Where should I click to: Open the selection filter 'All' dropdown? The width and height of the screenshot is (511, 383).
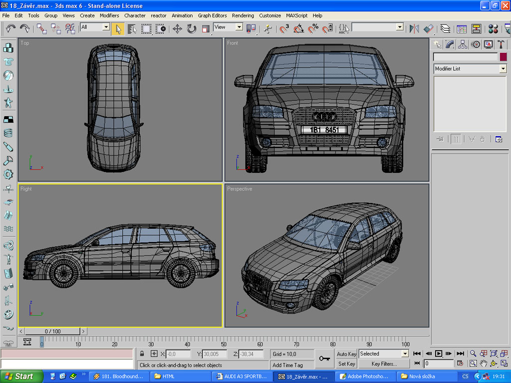click(x=106, y=27)
